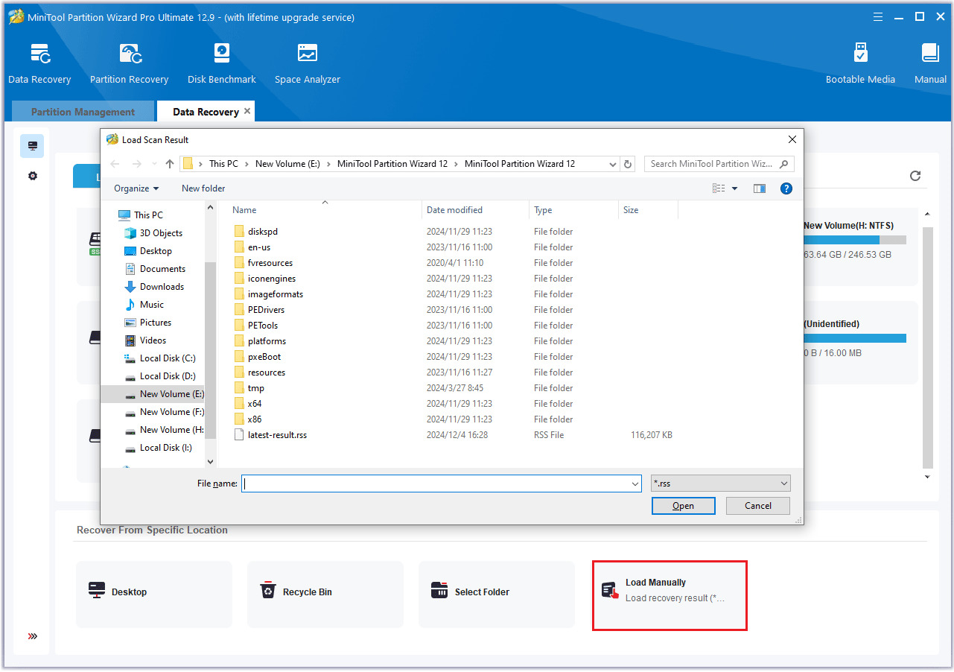Open the File name history dropdown
This screenshot has width=954, height=672.
tap(635, 484)
